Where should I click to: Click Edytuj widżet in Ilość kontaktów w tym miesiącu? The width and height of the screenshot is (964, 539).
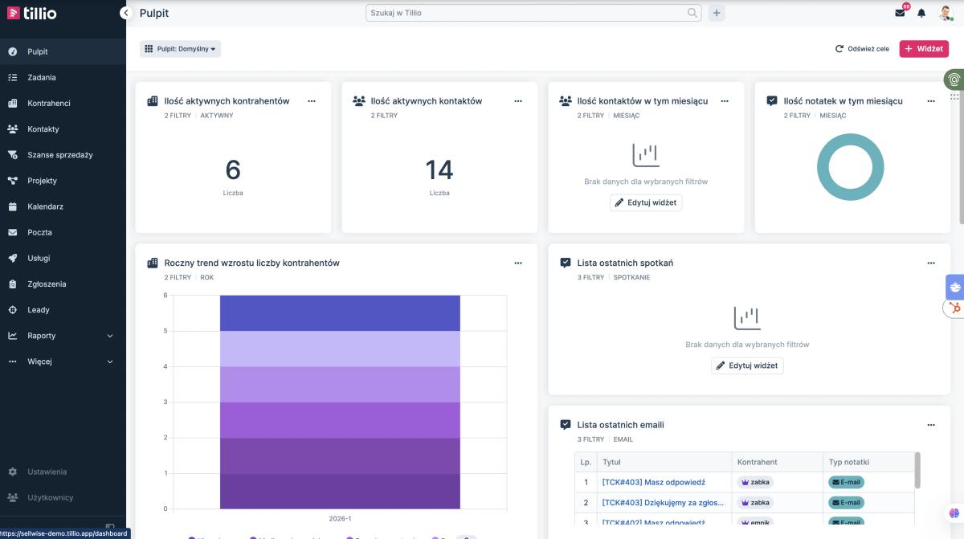(646, 202)
